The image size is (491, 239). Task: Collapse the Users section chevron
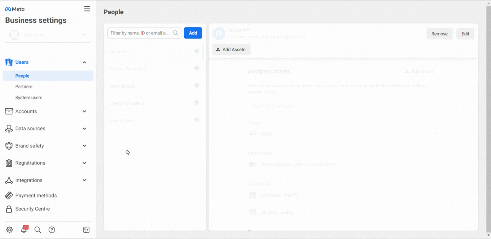click(x=85, y=62)
